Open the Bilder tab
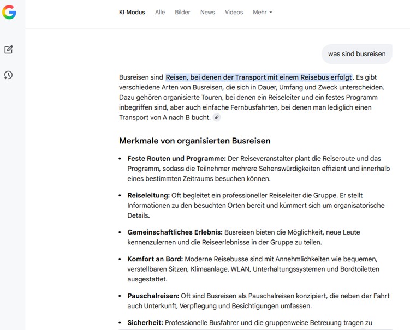 [x=182, y=12]
